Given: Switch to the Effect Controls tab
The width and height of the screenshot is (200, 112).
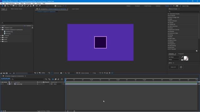Looking at the screenshot, I should click(17, 9).
